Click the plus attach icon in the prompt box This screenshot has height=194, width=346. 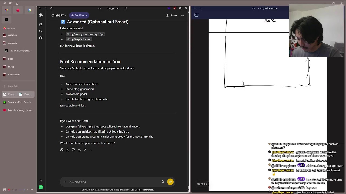click(x=65, y=182)
